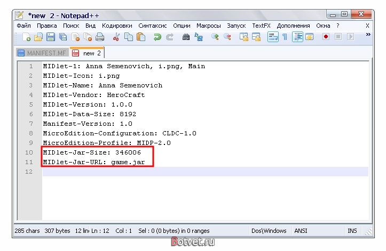Image resolution: width=386 pixels, height=251 pixels.
Task: Click the stop macro recording square
Action: click(x=338, y=37)
